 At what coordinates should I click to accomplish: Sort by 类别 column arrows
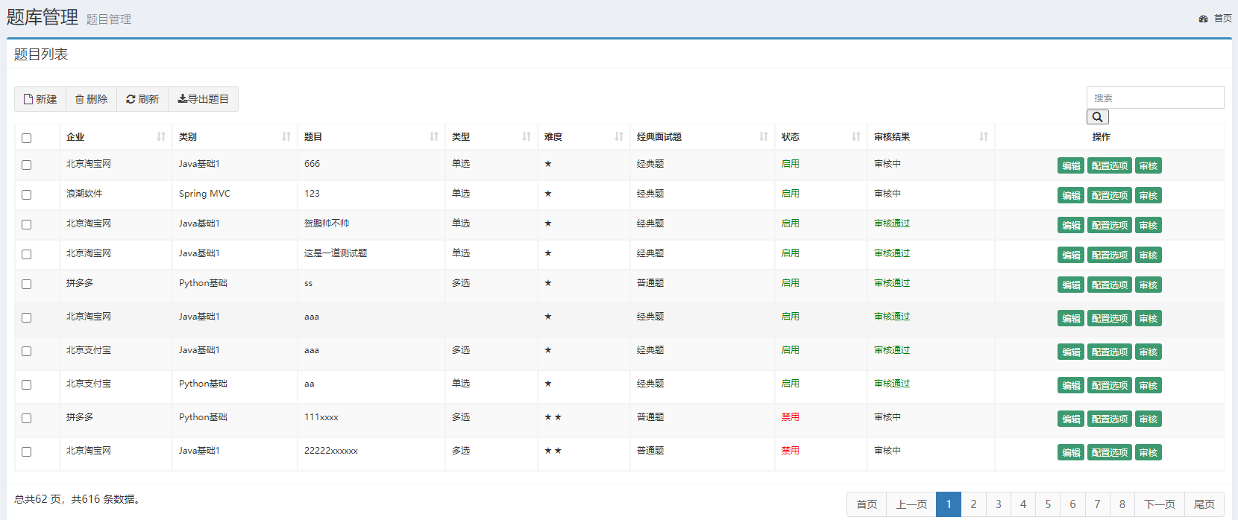[286, 136]
